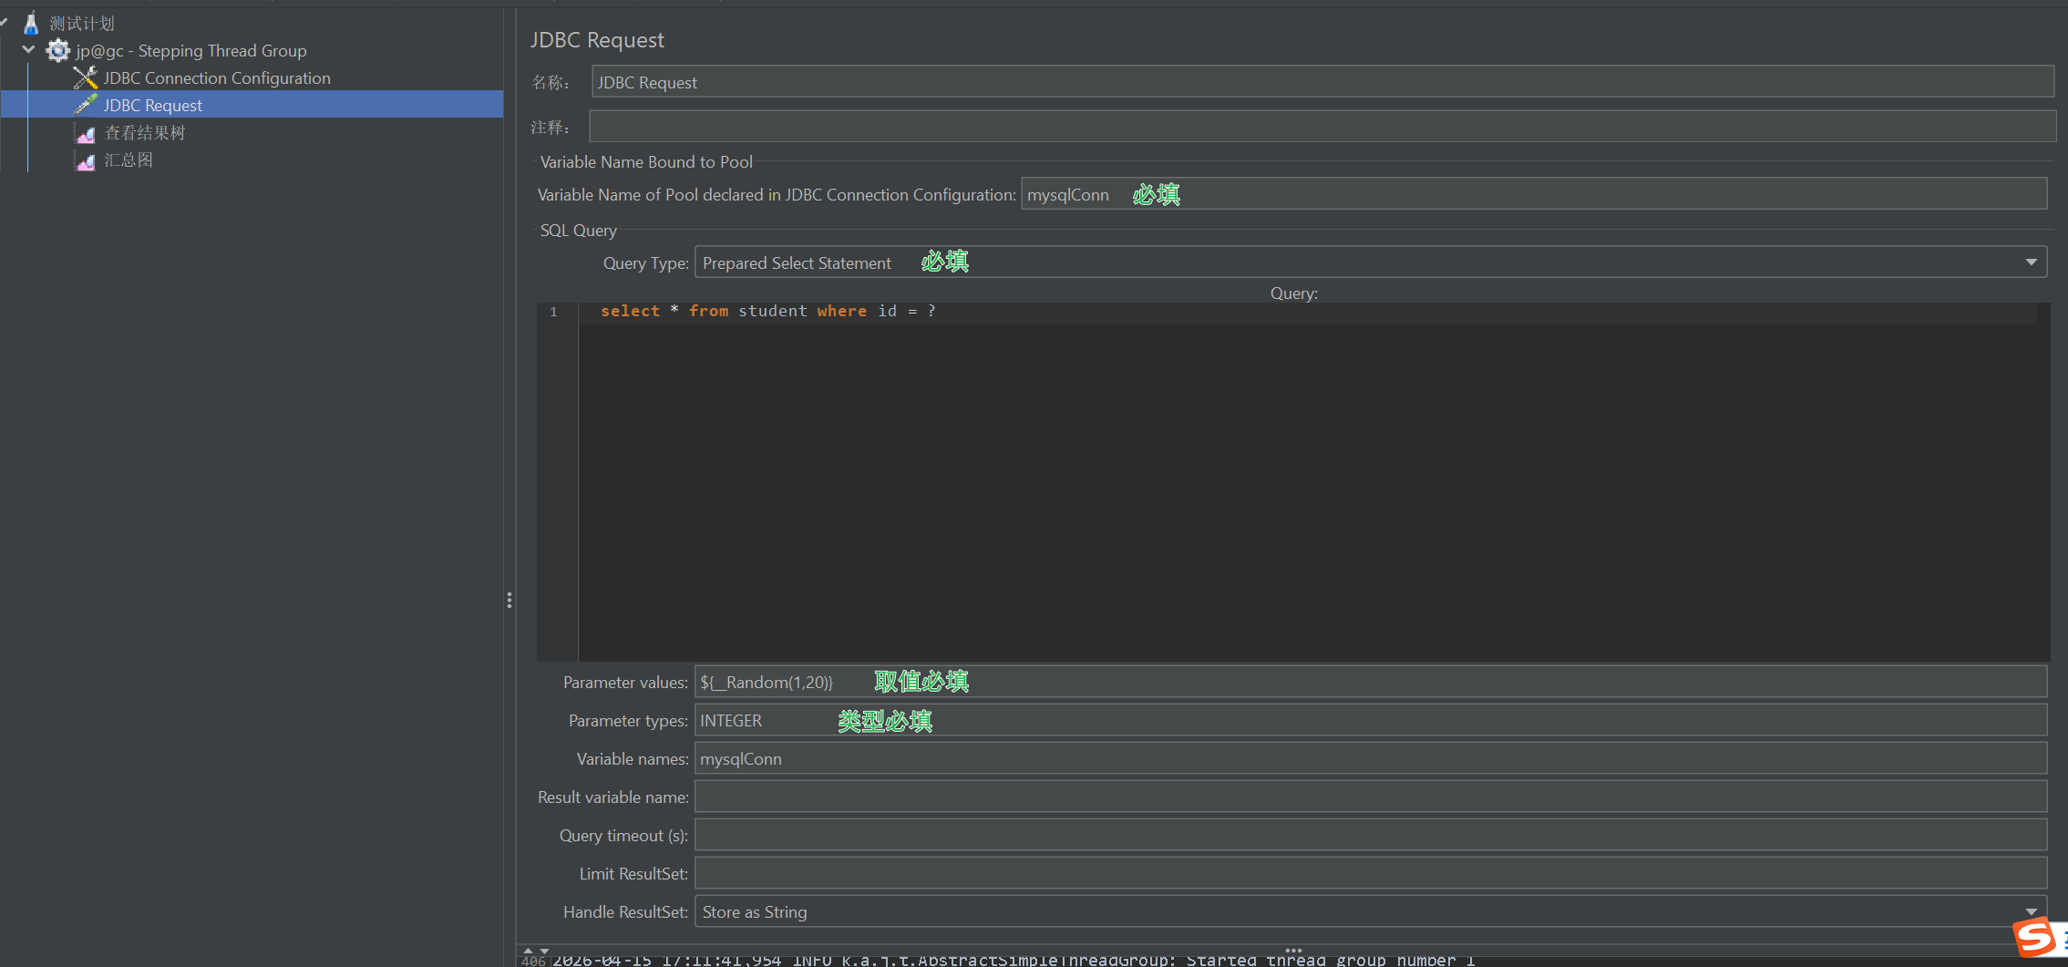Click the Parameter types field INTEGER
This screenshot has height=967, width=2068.
[1371, 720]
